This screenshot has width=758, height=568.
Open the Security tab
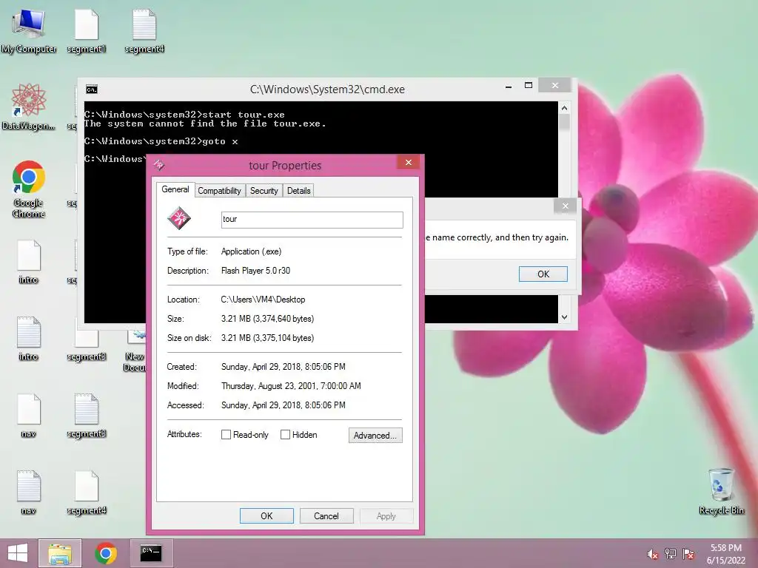coord(264,191)
